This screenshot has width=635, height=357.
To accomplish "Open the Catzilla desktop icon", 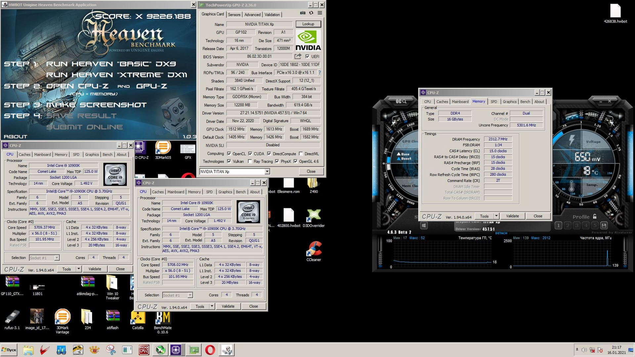I will pyautogui.click(x=138, y=319).
